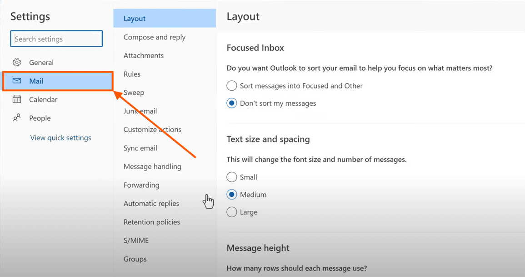The width and height of the screenshot is (525, 277).
Task: Open the S/MIME settings page
Action: coord(135,240)
